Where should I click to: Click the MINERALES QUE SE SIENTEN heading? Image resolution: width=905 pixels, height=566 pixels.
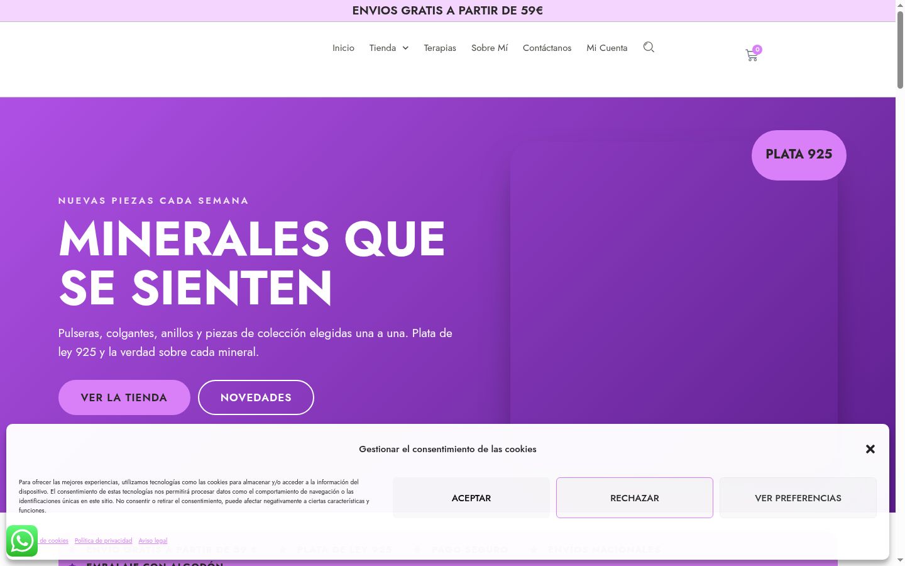pyautogui.click(x=251, y=264)
